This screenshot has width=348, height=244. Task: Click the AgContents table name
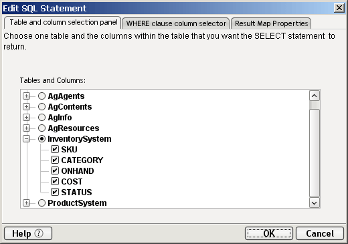[x=70, y=107]
